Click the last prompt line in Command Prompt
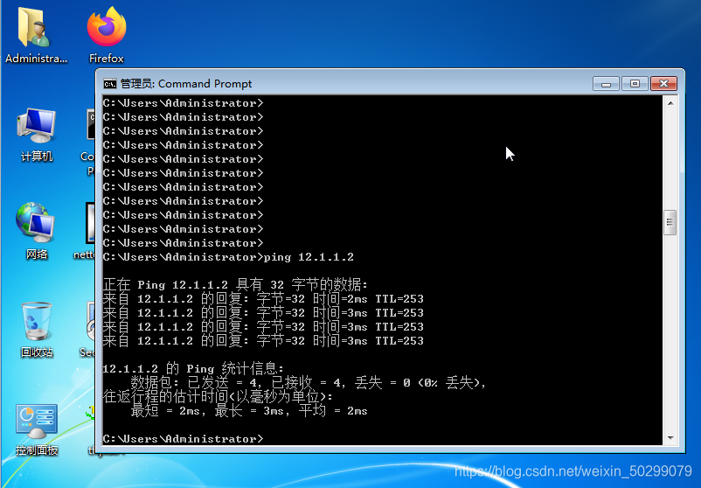This screenshot has width=701, height=488. pyautogui.click(x=183, y=439)
